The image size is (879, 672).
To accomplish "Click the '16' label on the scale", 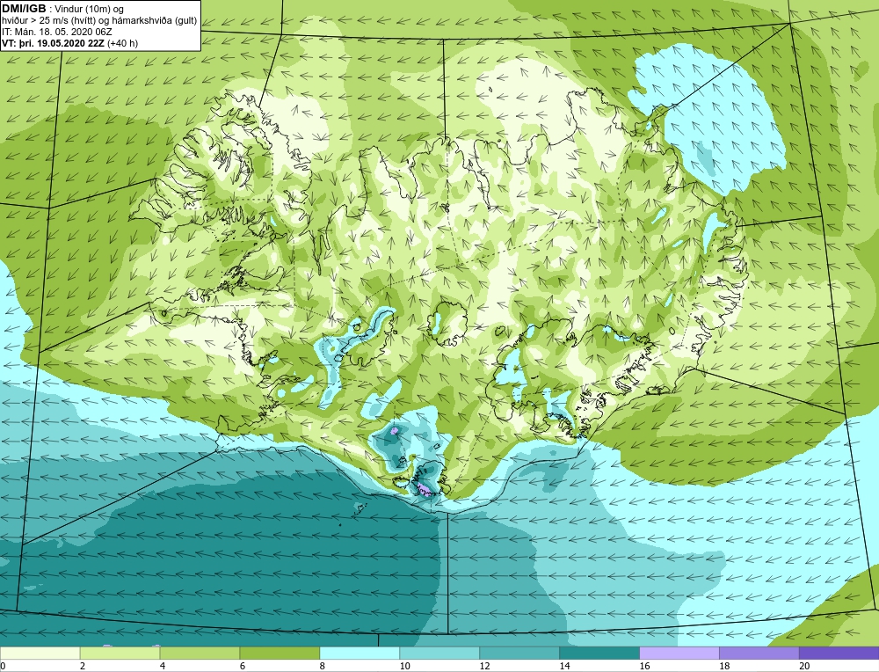I will (x=644, y=666).
